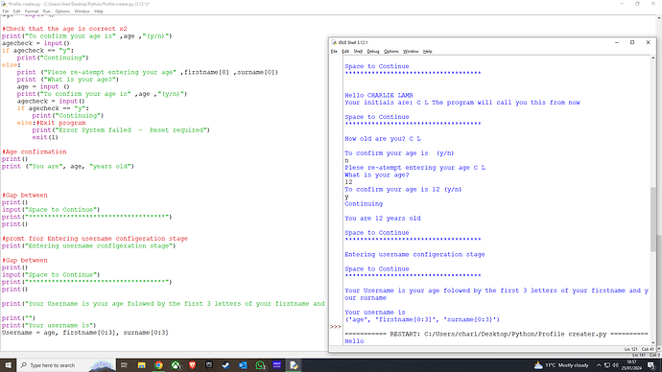Open Brave browser from taskbar

(x=193, y=365)
